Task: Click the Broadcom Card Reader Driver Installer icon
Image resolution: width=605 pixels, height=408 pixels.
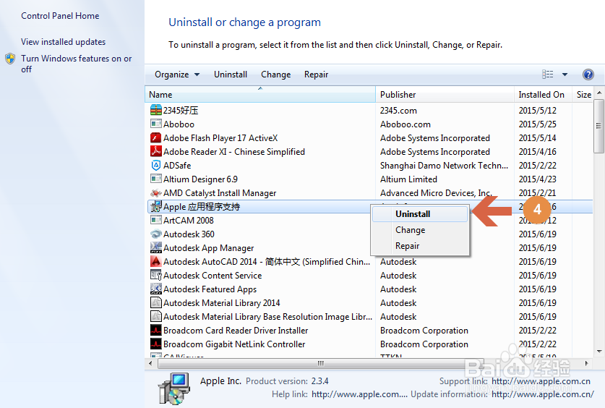Action: pyautogui.click(x=156, y=331)
